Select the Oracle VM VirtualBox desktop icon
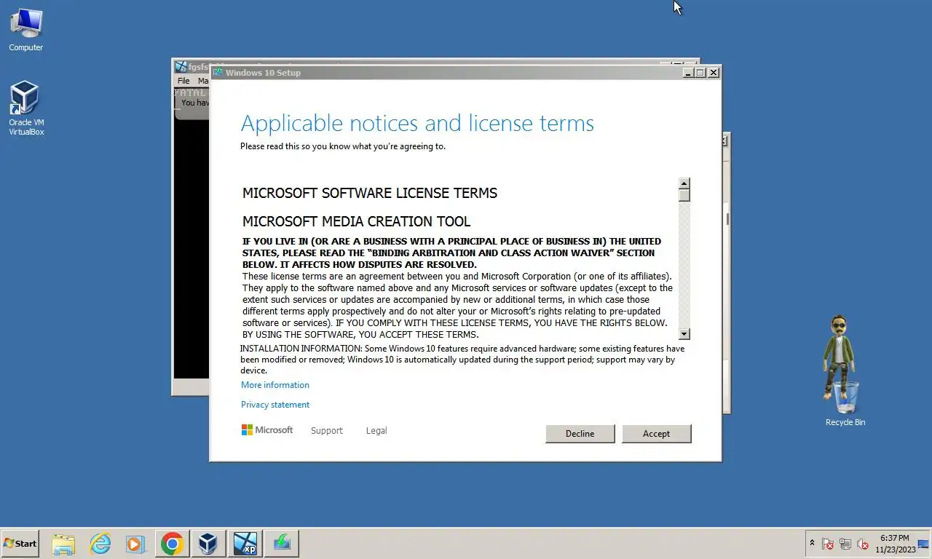 (26, 109)
